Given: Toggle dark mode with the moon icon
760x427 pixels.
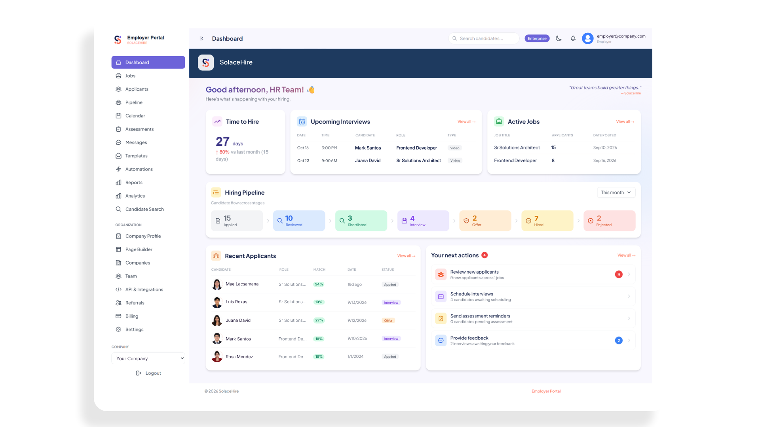Looking at the screenshot, I should (559, 38).
